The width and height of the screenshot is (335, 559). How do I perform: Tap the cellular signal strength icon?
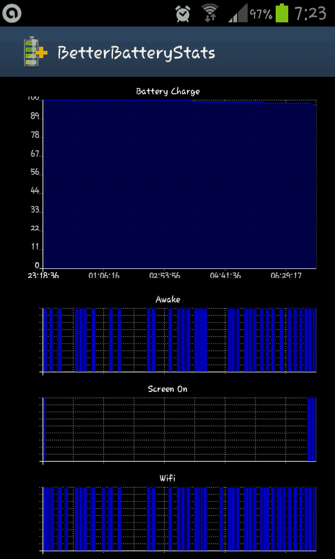point(237,14)
